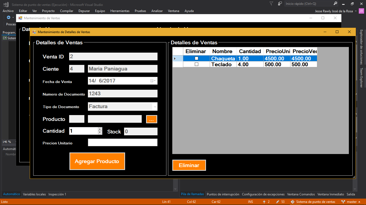
Task: Open the Compilar menu
Action: [x=67, y=11]
